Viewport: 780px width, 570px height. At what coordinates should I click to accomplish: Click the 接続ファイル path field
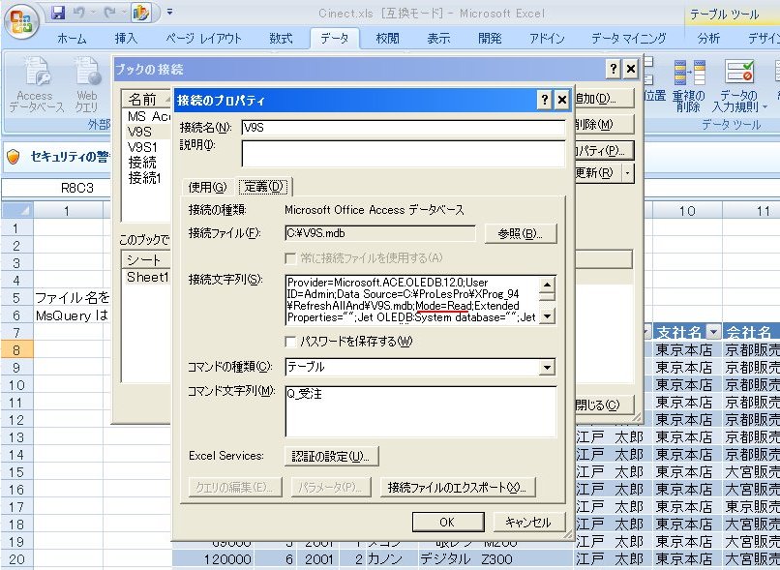[x=380, y=233]
